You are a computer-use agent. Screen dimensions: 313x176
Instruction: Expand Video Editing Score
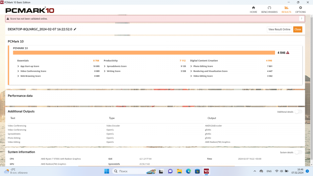[191, 76]
